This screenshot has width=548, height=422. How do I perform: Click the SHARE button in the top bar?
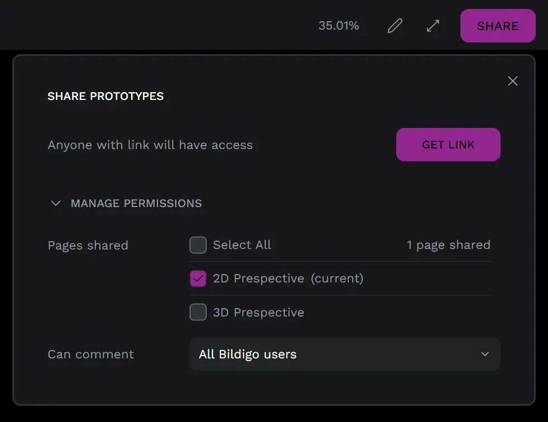pyautogui.click(x=497, y=26)
